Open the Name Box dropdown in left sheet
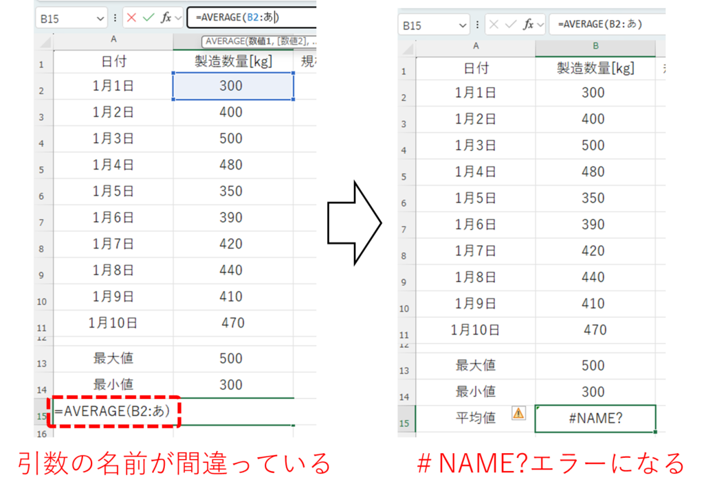Screen dimensions: 704x497 click(x=100, y=19)
